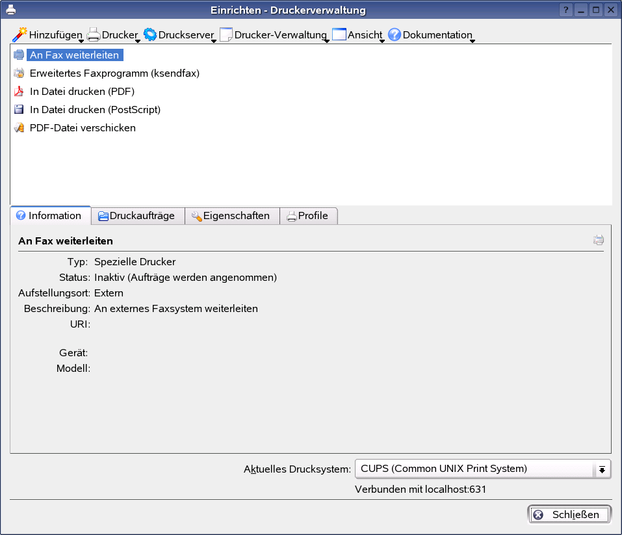Click the Dokumentation help icon
Viewport: 622px width, 535px height.
(395, 34)
